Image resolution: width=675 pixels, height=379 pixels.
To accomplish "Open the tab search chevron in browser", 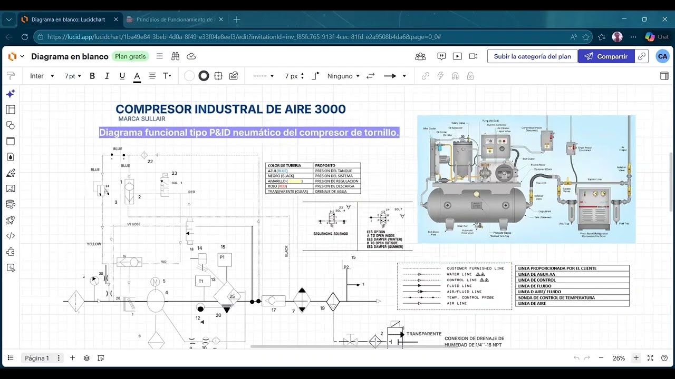I will point(8,19).
